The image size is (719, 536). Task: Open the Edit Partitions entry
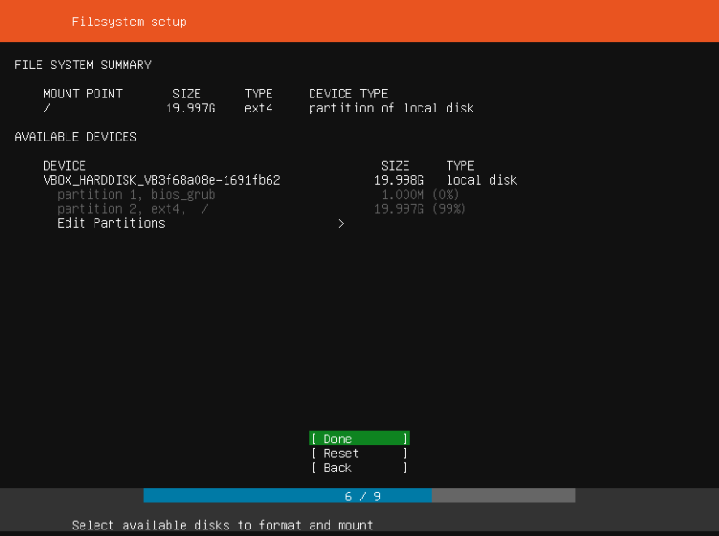[x=110, y=223]
